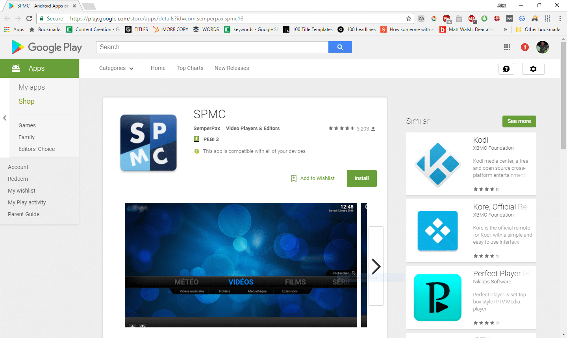
Task: Open Chrome's three-dot menu
Action: click(560, 18)
